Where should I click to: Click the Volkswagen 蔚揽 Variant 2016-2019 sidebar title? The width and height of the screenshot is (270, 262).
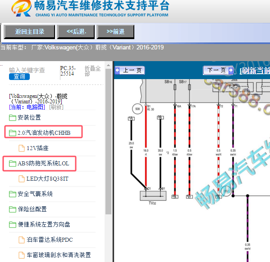(38, 99)
